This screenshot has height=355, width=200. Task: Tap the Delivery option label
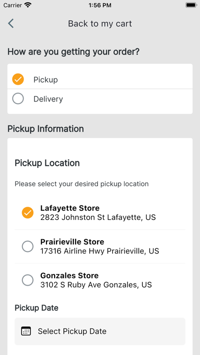pos(48,99)
